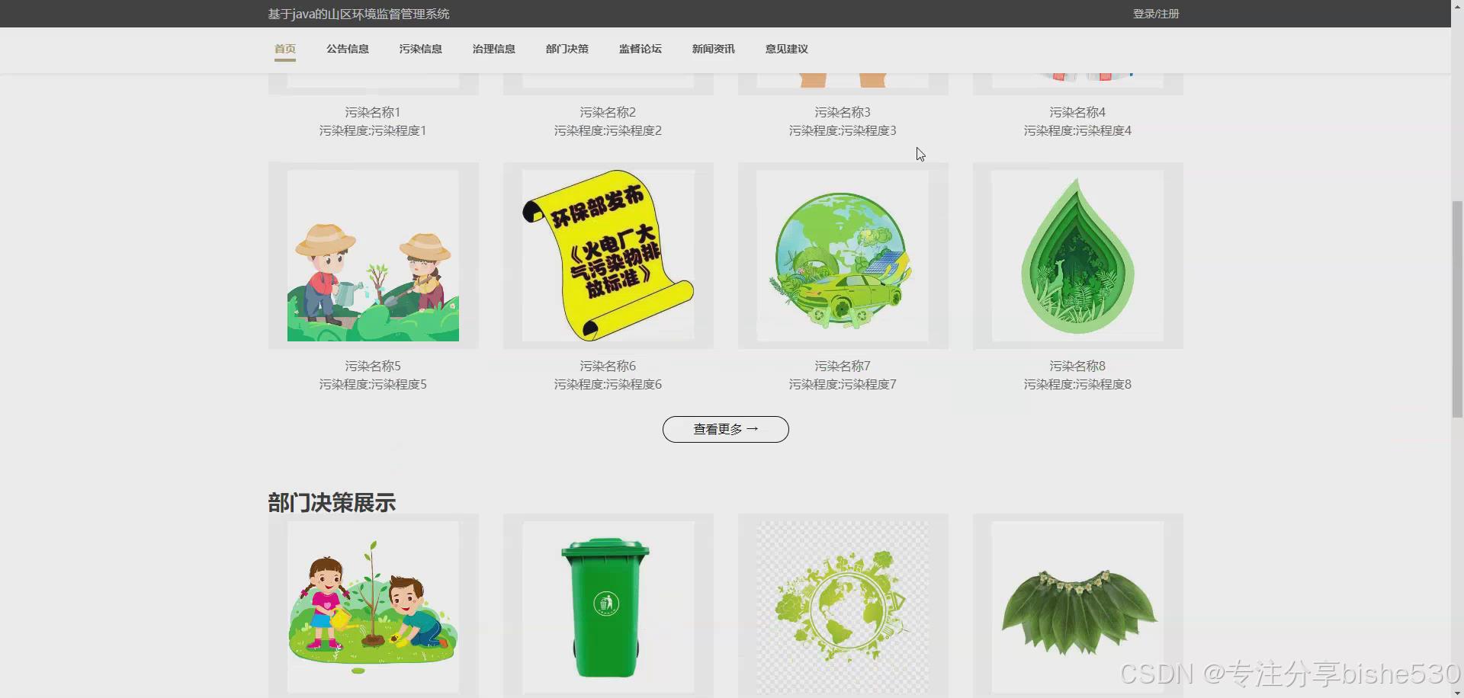This screenshot has width=1464, height=698.
Task: Click site title 基于java的山区环境监督管理系统
Action: pos(358,14)
